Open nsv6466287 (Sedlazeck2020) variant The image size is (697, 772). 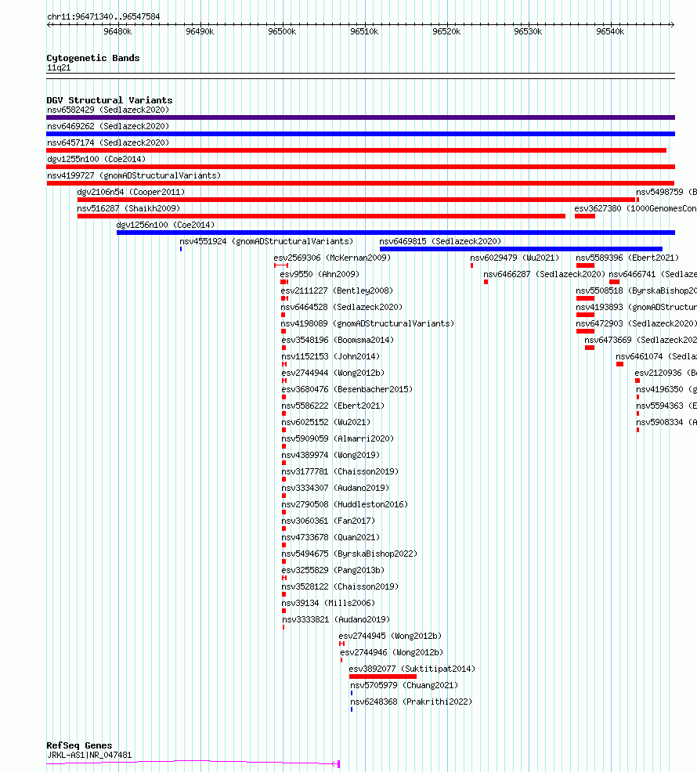click(x=544, y=274)
